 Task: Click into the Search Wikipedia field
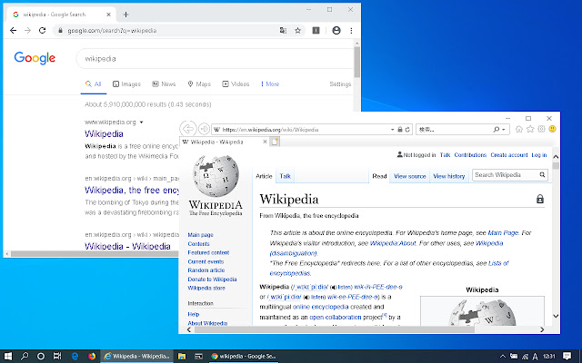pos(507,175)
